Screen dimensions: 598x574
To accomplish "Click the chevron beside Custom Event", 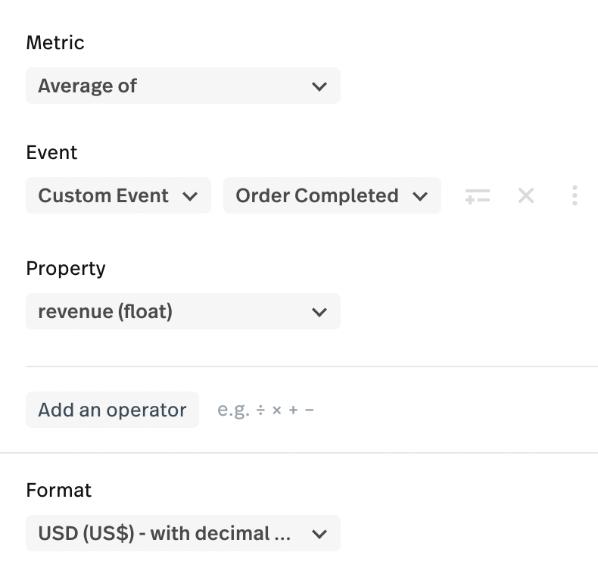I will click(191, 196).
